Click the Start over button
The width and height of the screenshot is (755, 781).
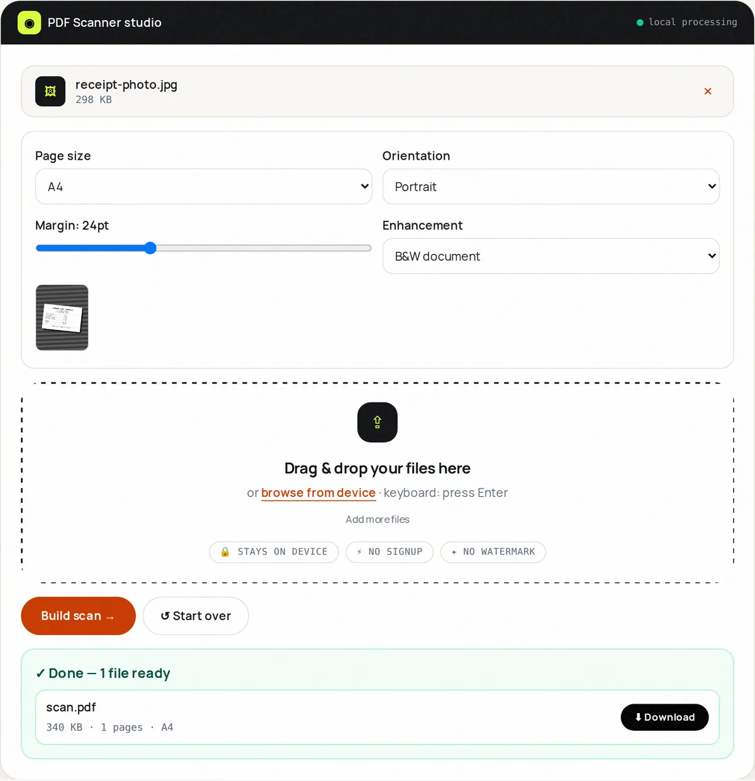pos(196,616)
